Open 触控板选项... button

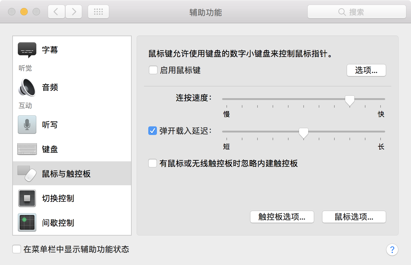click(282, 217)
